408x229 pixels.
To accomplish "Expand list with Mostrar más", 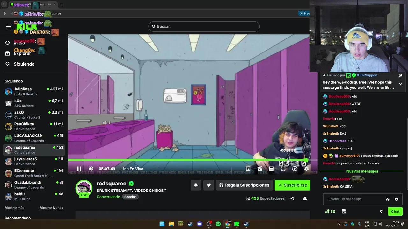I will [14, 208].
